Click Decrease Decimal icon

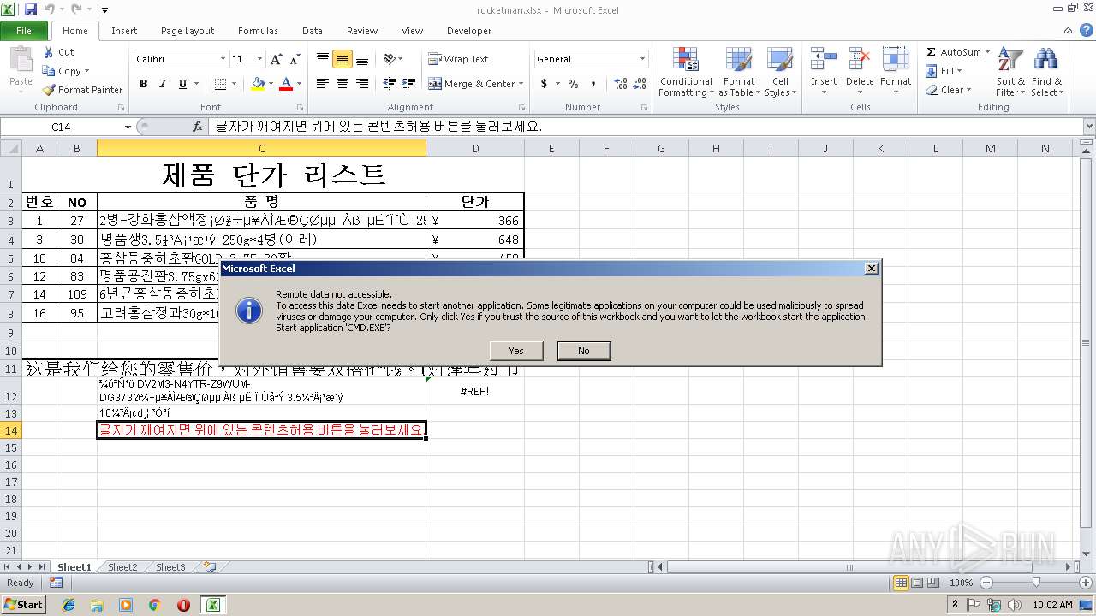(x=641, y=84)
